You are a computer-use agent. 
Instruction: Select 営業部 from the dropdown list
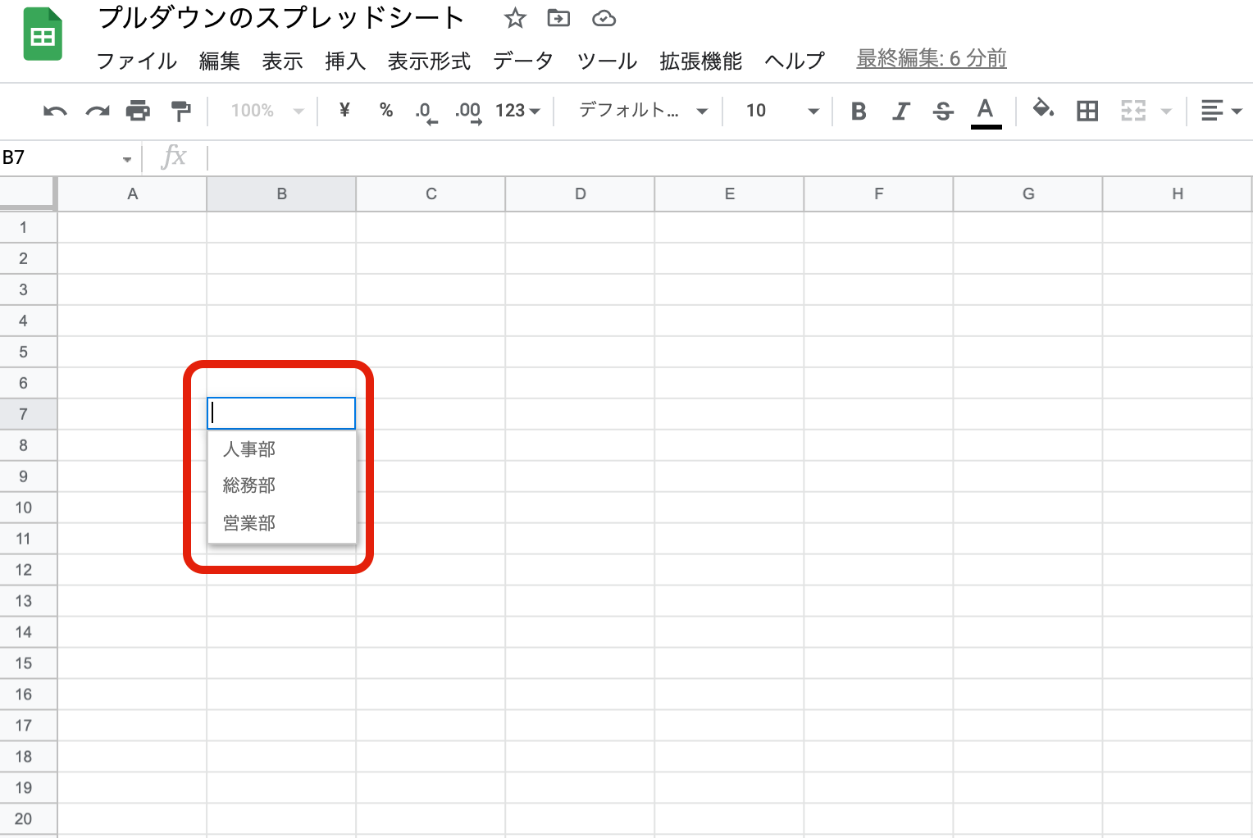pos(282,523)
